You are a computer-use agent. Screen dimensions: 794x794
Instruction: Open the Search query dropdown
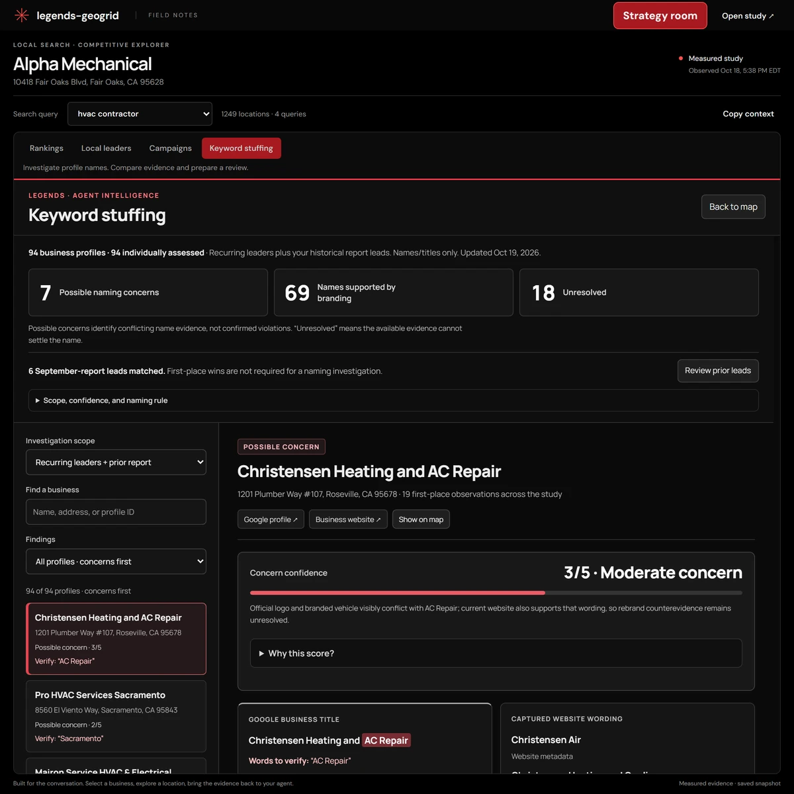(140, 114)
